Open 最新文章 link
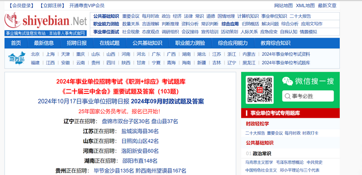 [x=327, y=5]
